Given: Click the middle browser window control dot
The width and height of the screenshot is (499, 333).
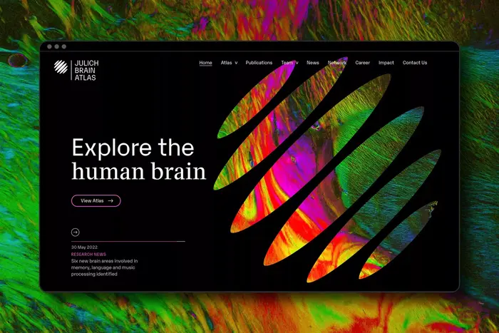Looking at the screenshot, I should click(56, 46).
